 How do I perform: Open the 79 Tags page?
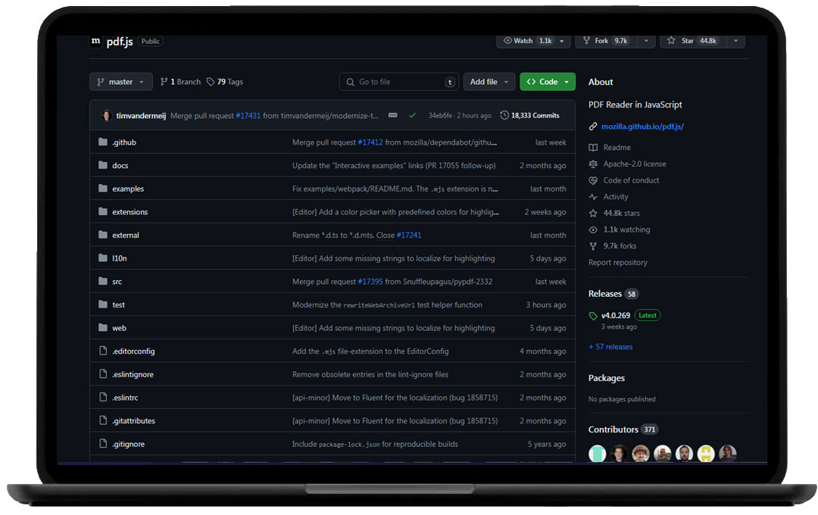[x=225, y=82]
